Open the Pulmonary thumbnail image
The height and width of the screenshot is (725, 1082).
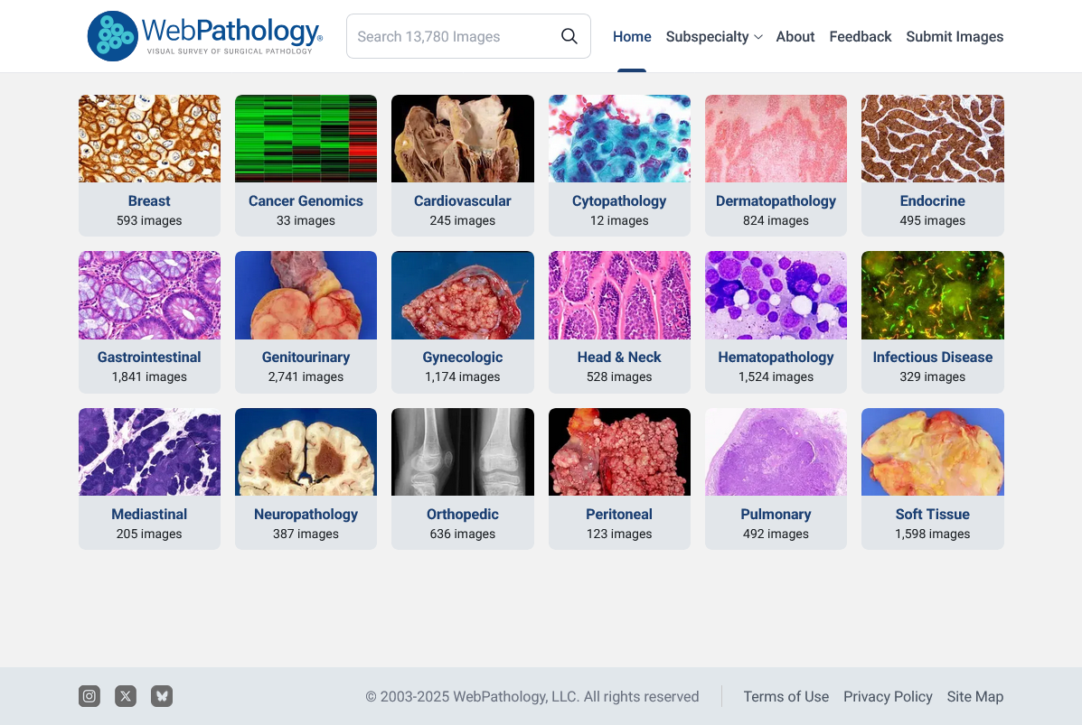tap(776, 451)
